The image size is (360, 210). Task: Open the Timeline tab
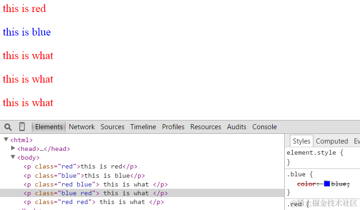coord(143,127)
